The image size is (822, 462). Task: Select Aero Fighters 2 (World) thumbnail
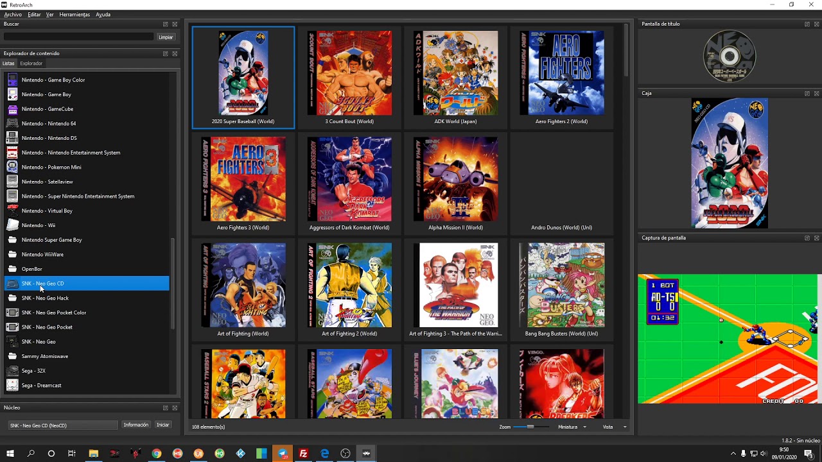tap(561, 78)
